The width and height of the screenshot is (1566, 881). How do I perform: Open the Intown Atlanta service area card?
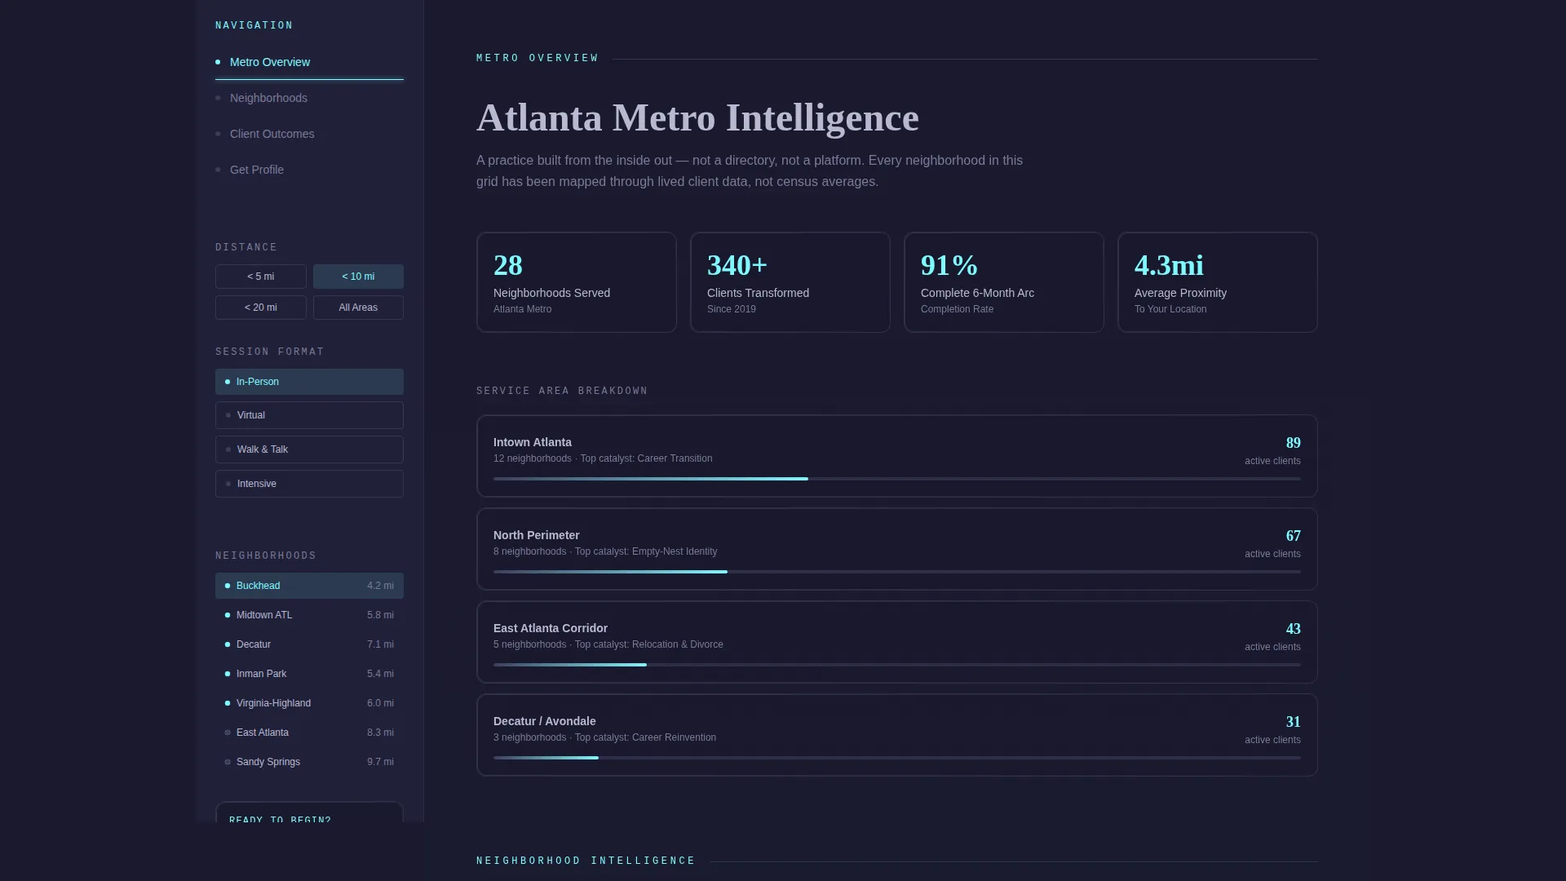tap(897, 456)
